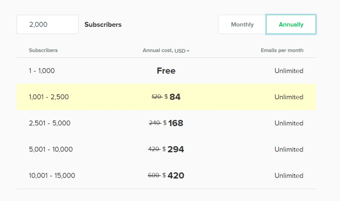Click the Emails per month column header
Image resolution: width=340 pixels, height=201 pixels.
pyautogui.click(x=282, y=50)
